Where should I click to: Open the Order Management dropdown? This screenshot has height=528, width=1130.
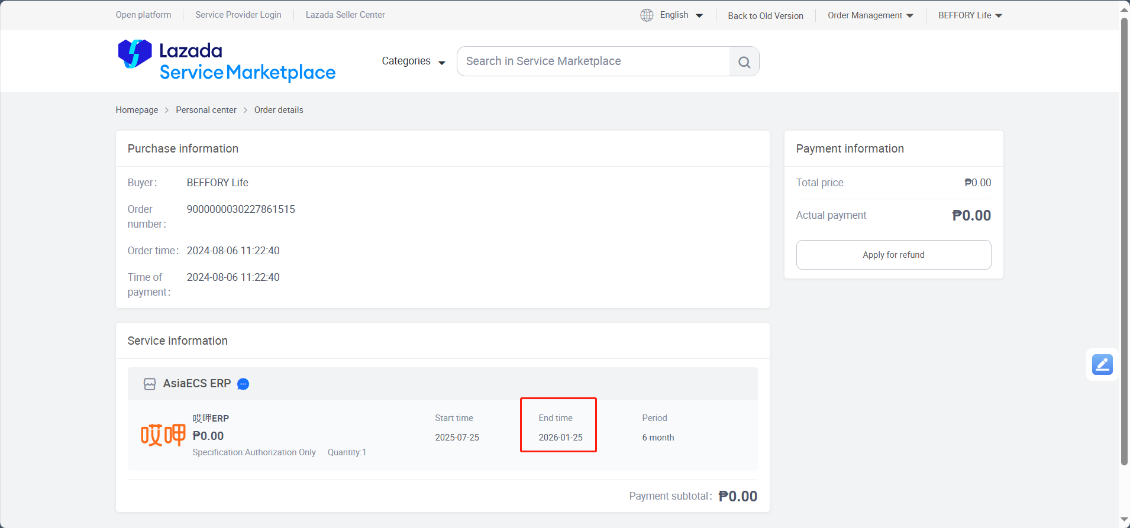(870, 15)
